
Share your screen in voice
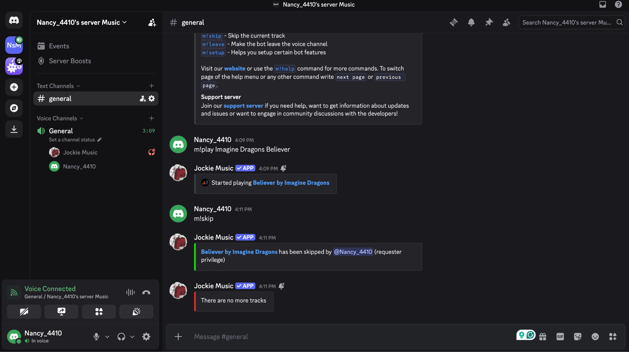(x=61, y=312)
